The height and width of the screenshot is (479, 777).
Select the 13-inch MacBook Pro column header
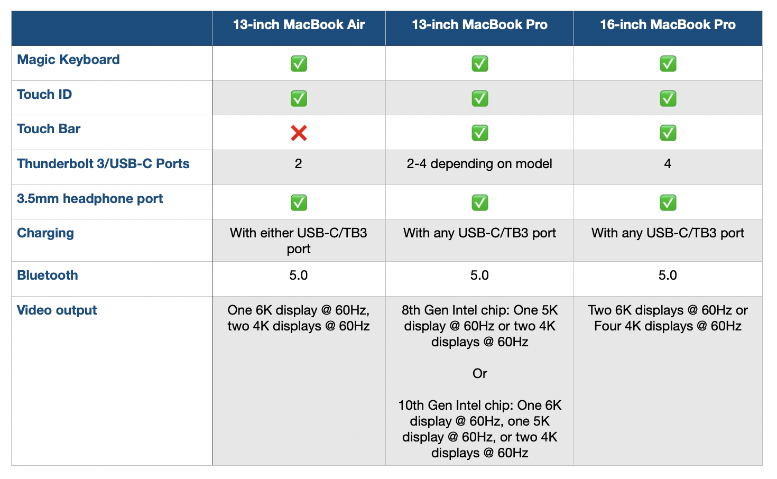pos(479,25)
